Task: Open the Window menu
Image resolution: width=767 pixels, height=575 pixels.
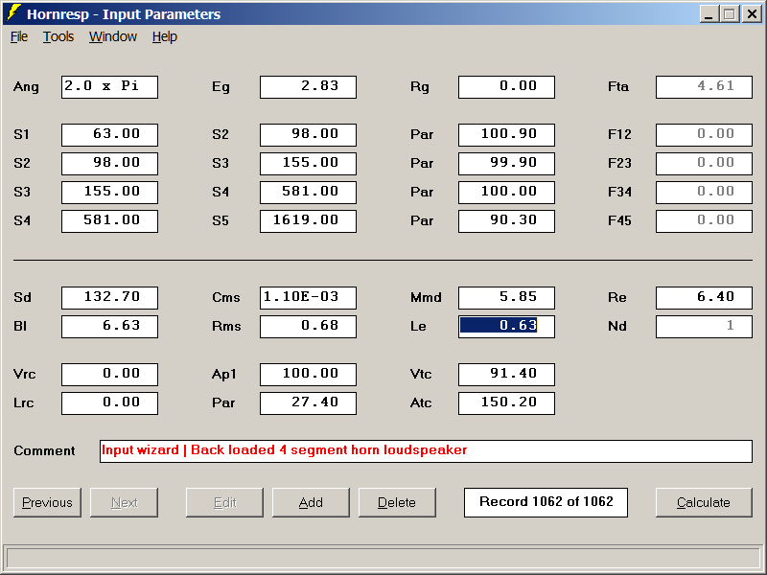Action: point(113,36)
